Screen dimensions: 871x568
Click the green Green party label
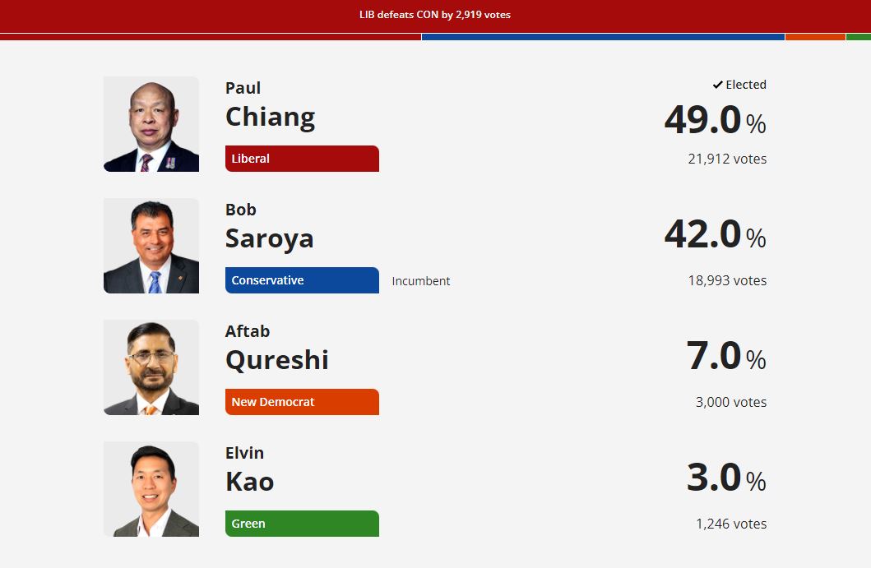click(x=302, y=524)
